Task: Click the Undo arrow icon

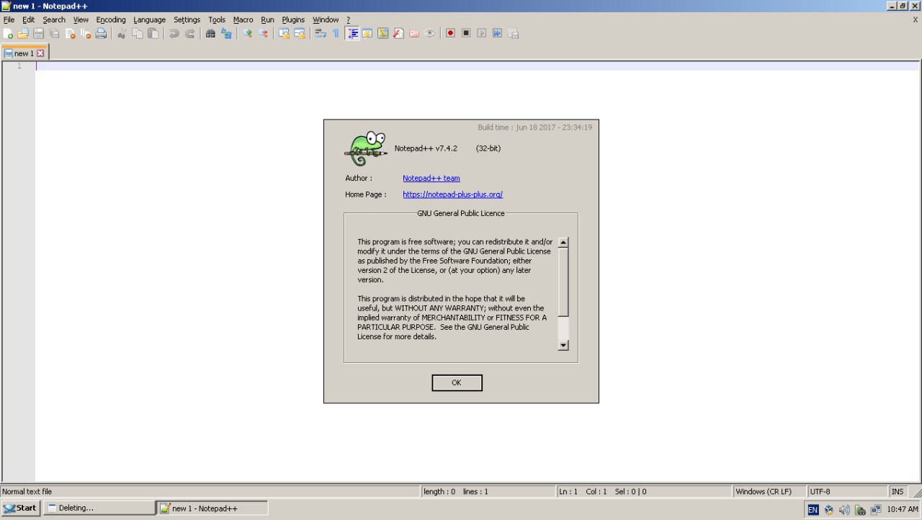Action: point(174,33)
